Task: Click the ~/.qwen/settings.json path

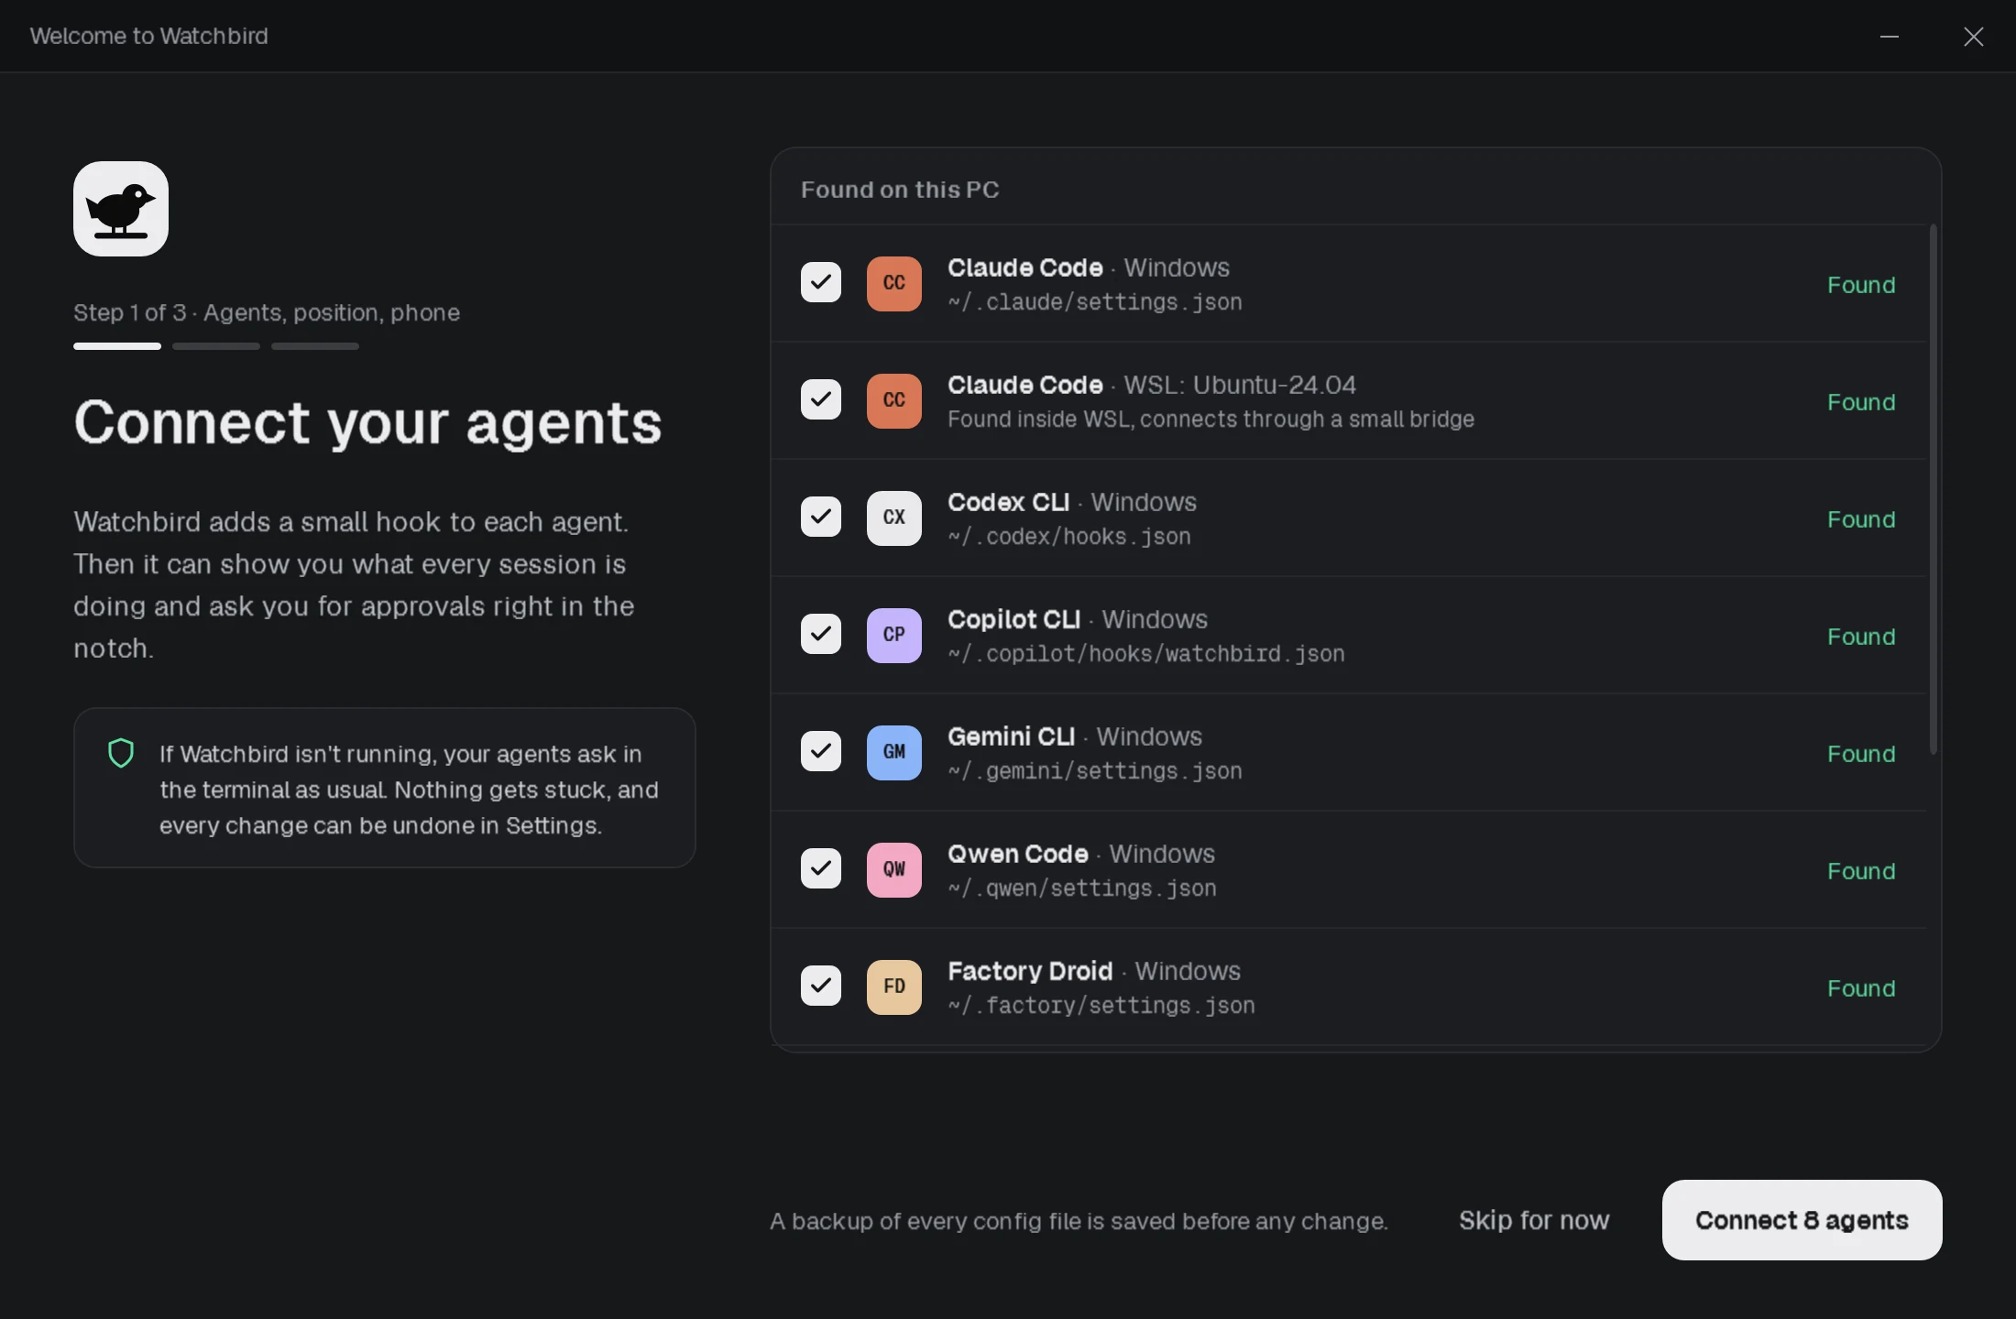Action: pyautogui.click(x=1082, y=888)
